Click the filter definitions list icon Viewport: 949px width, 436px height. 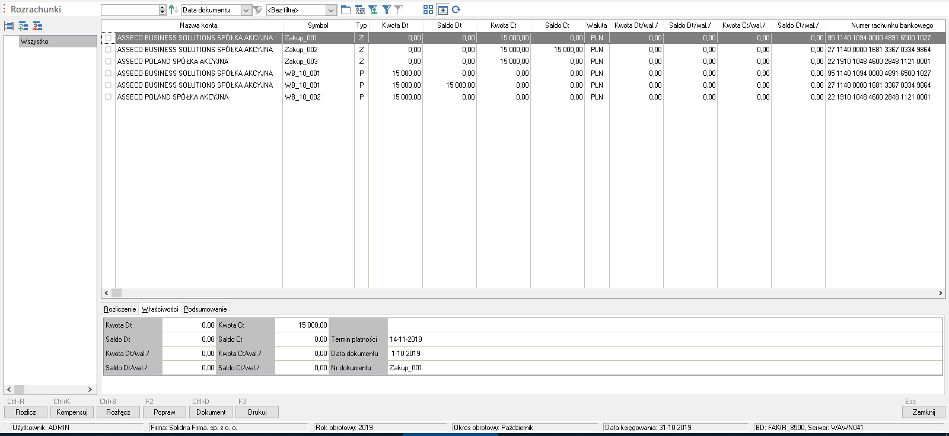(x=360, y=9)
